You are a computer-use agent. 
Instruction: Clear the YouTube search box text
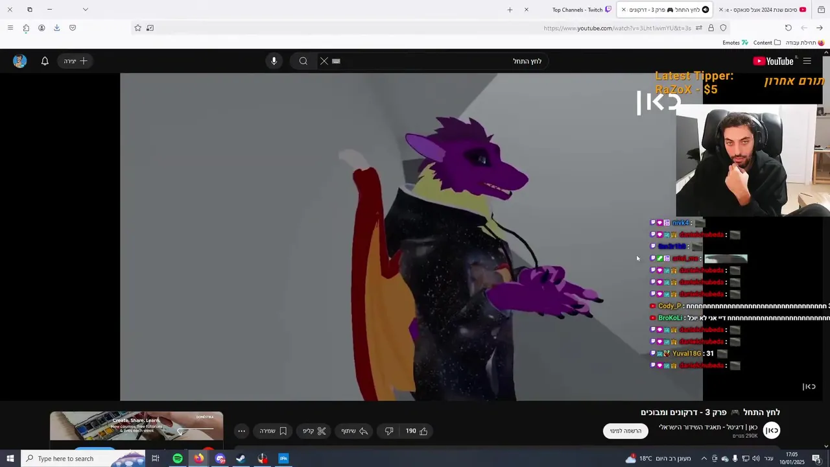[x=324, y=61]
